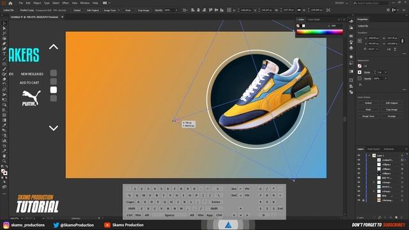
Task: Toggle constrain width and height proportions link
Action: 402,41
